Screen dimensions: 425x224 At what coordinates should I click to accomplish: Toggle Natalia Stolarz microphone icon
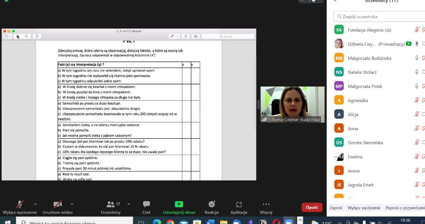[x=417, y=72]
